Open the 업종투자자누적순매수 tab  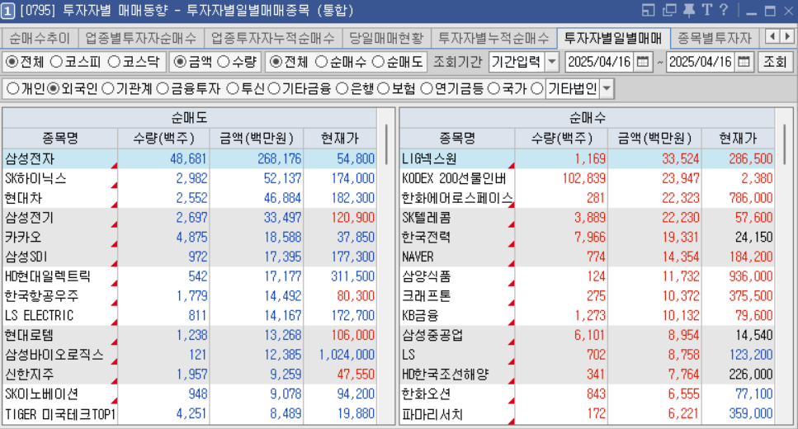coord(273,38)
